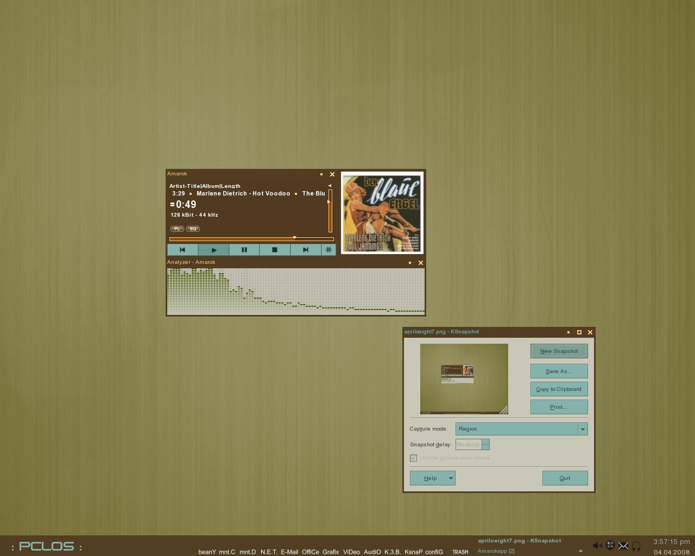Click the 128 kBit - 44 kHz info
Image resolution: width=695 pixels, height=556 pixels.
[x=194, y=215]
